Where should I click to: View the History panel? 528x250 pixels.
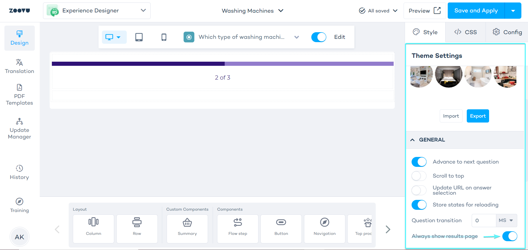[19, 172]
